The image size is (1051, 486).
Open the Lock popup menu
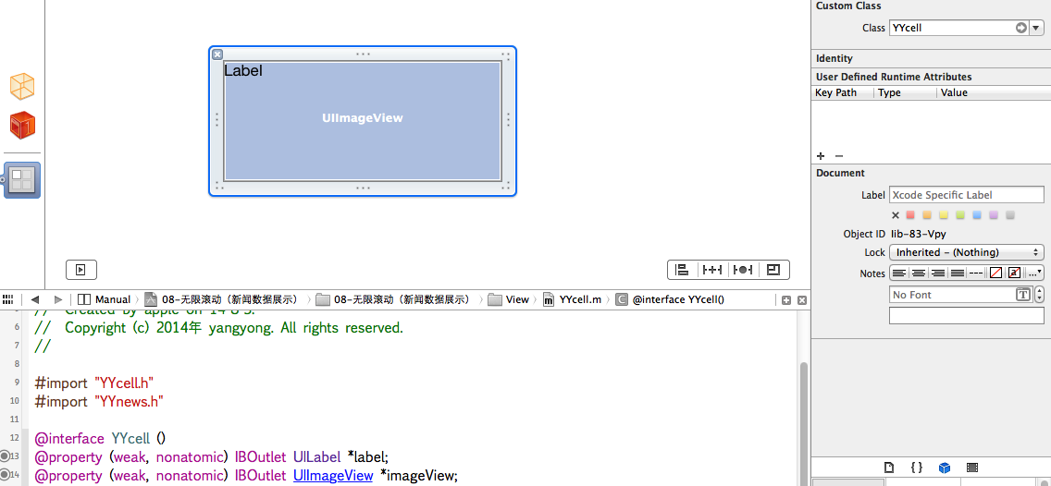(967, 252)
